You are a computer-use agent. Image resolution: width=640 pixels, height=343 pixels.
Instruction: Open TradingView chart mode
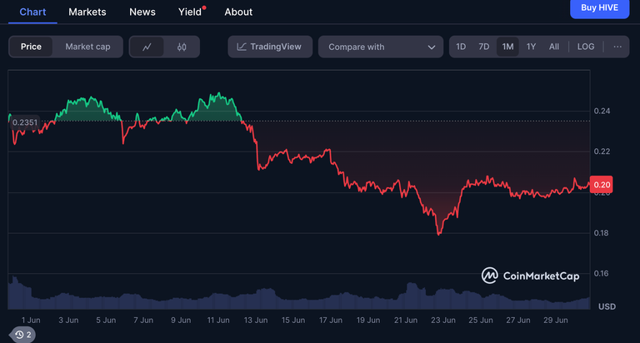pos(270,47)
